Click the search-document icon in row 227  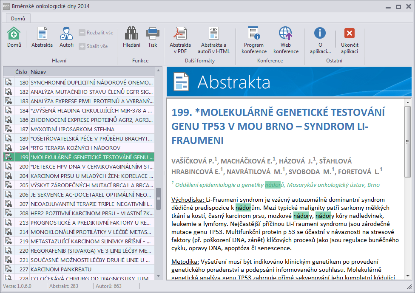9,269
